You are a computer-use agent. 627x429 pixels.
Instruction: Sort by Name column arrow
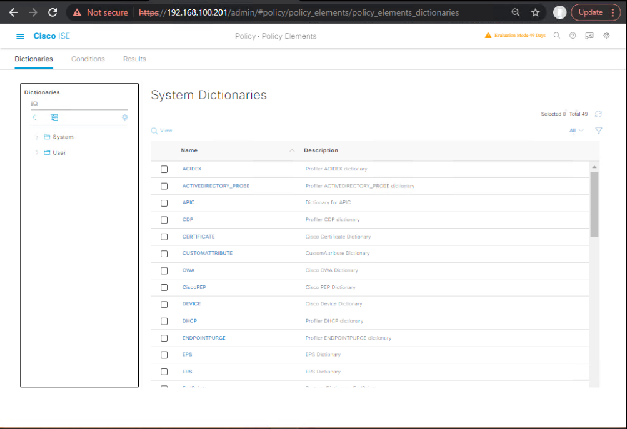[x=292, y=150]
